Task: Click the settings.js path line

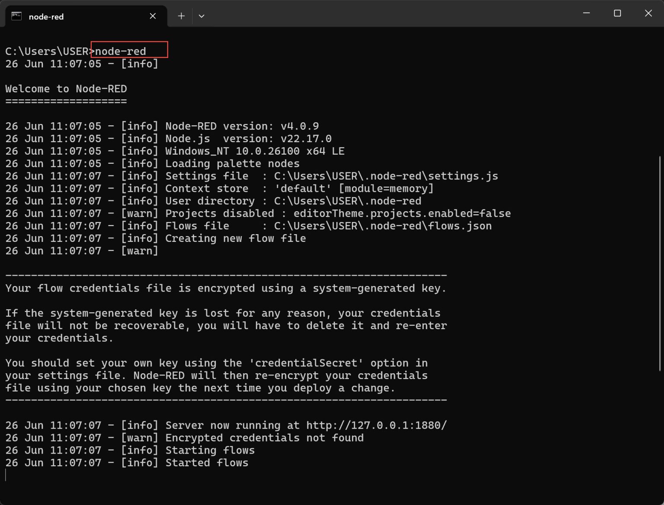Action: point(385,176)
